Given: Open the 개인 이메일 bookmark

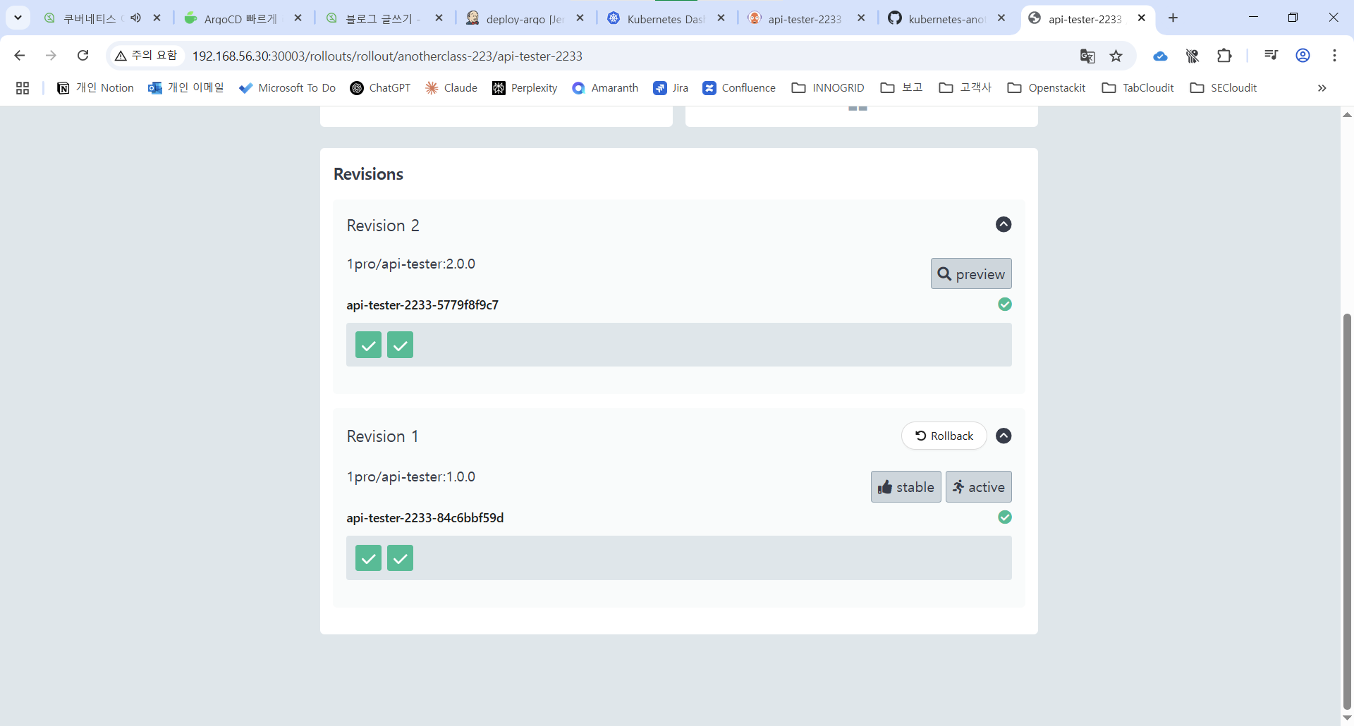Looking at the screenshot, I should pyautogui.click(x=186, y=88).
